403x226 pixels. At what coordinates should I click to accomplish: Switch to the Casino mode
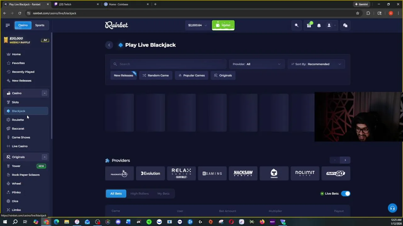(23, 25)
